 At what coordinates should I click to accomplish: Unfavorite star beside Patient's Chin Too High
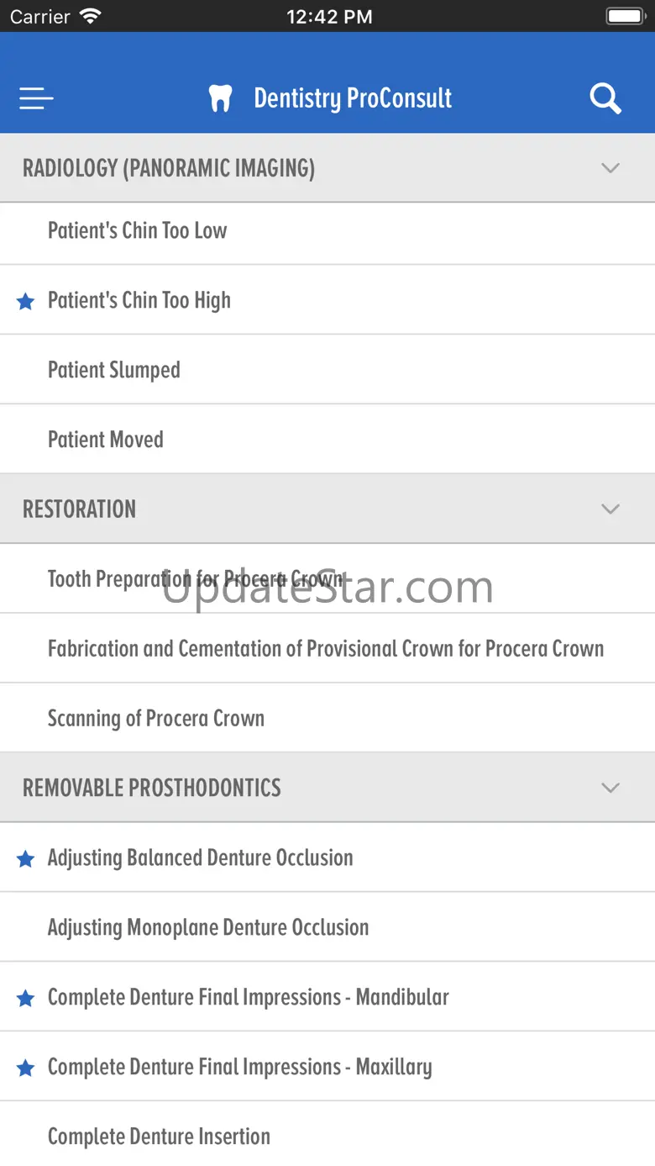coord(26,301)
